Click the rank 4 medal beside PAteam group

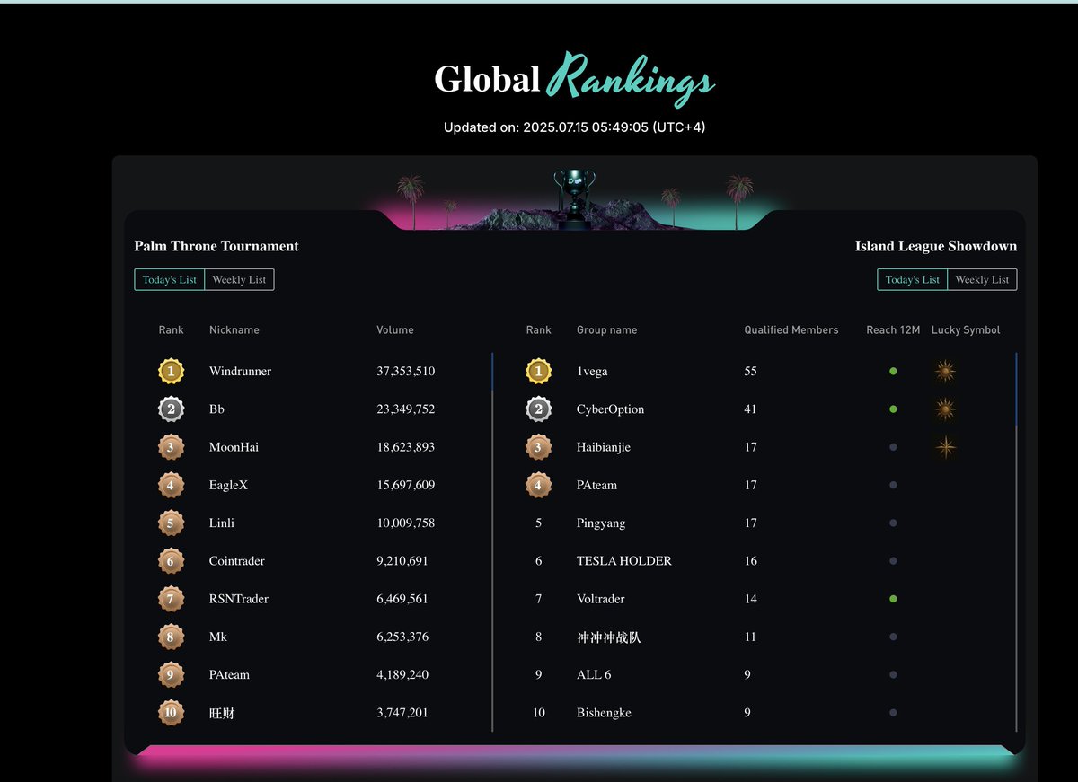[x=538, y=485]
